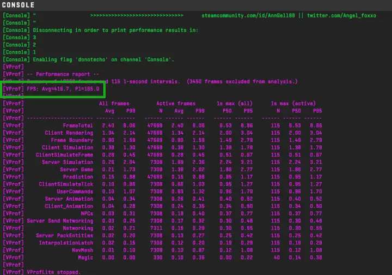Click the CONSOLE title text
The height and width of the screenshot is (275, 392).
click(x=18, y=5)
